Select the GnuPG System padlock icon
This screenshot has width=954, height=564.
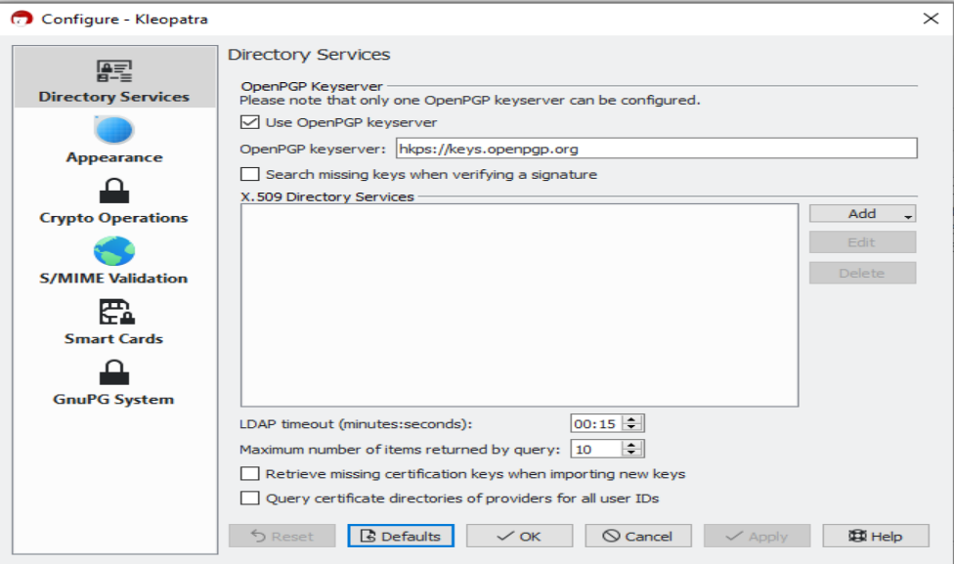pyautogui.click(x=114, y=372)
